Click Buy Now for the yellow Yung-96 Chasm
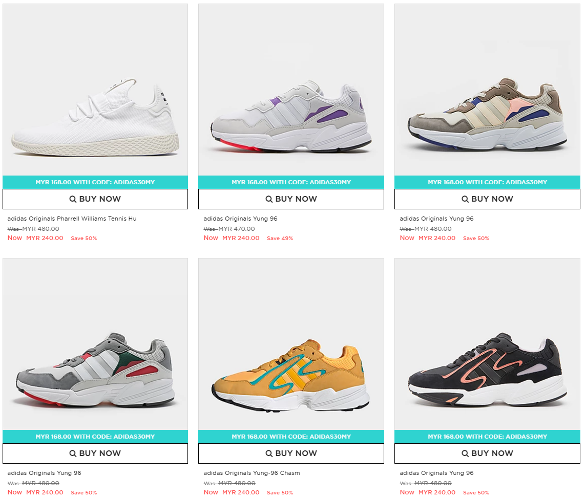Image resolution: width=586 pixels, height=499 pixels. pyautogui.click(x=291, y=453)
